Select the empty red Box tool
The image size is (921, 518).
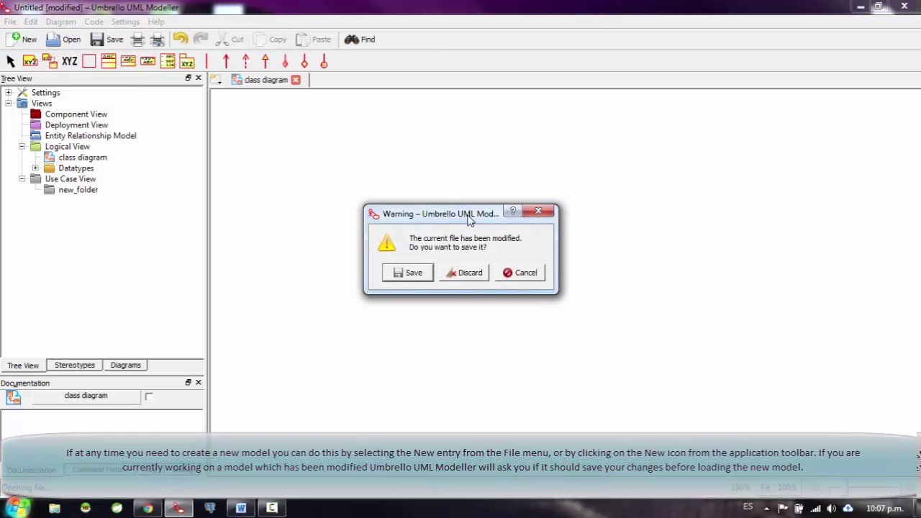[89, 62]
